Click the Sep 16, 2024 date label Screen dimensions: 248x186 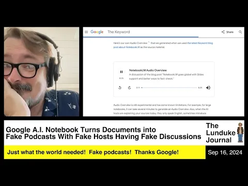click(x=225, y=152)
